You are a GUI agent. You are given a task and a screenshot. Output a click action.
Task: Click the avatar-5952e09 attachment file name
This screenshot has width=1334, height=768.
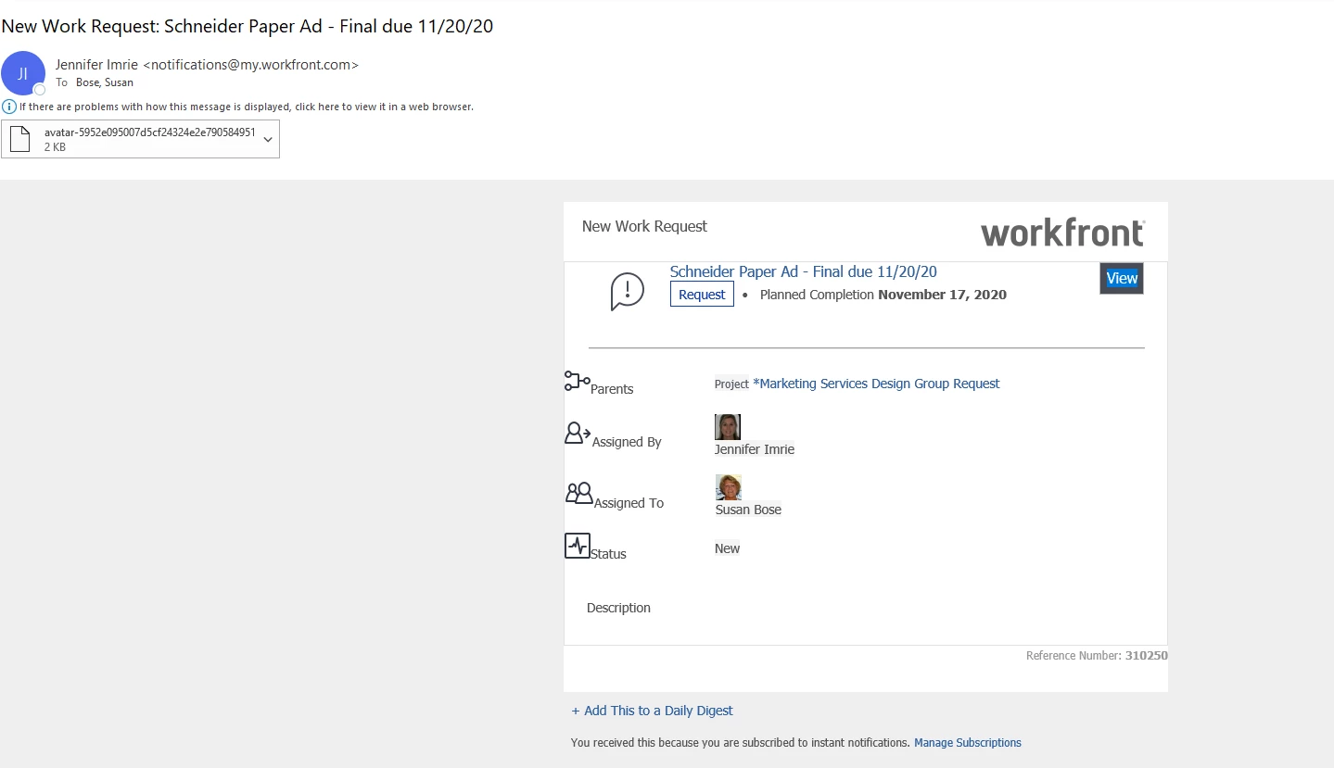(x=150, y=132)
